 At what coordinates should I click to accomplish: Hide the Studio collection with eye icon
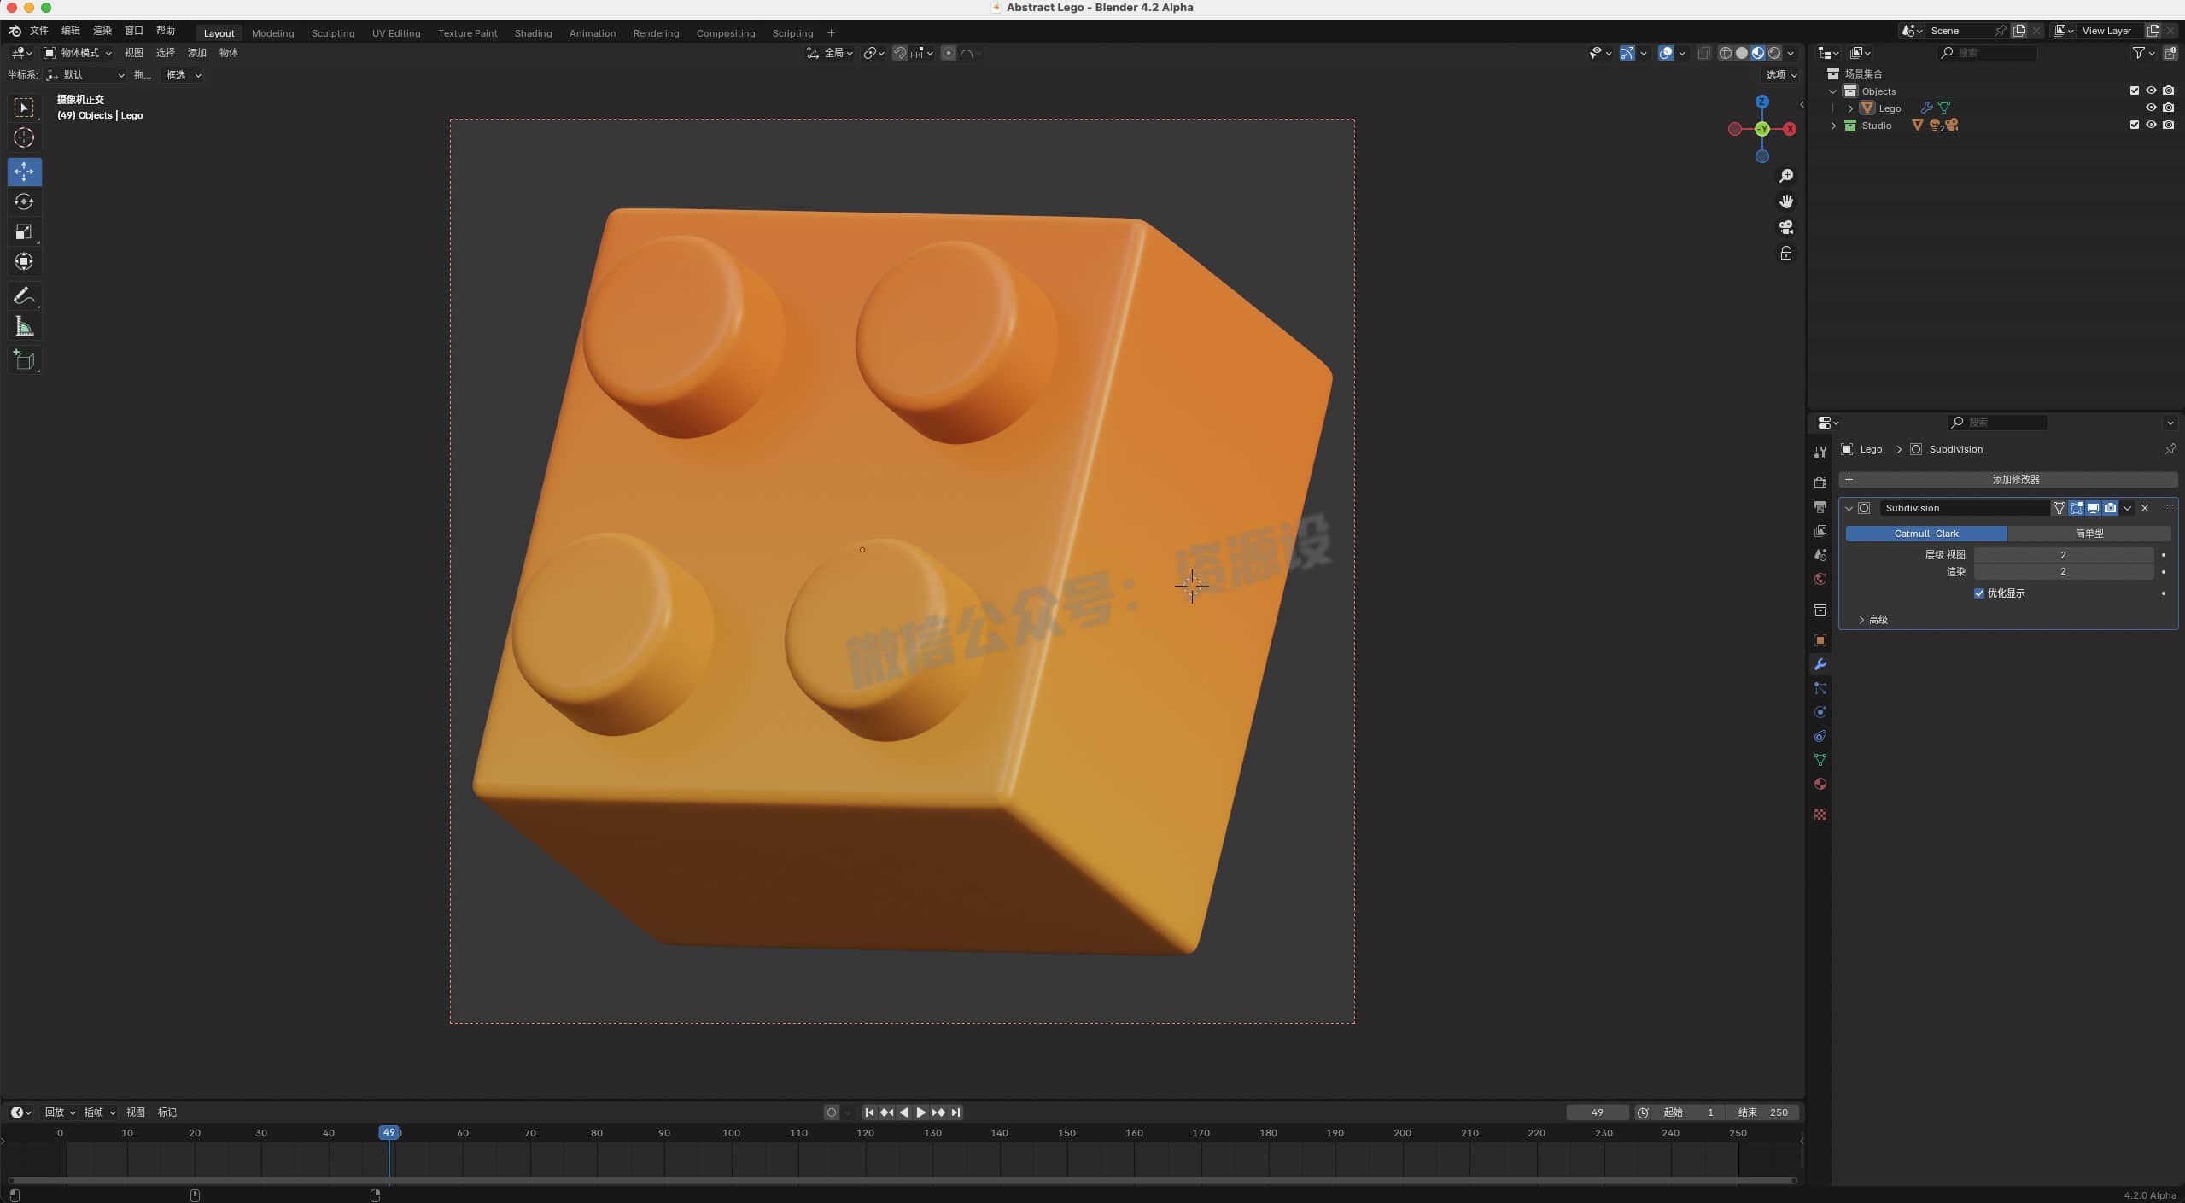point(2151,125)
